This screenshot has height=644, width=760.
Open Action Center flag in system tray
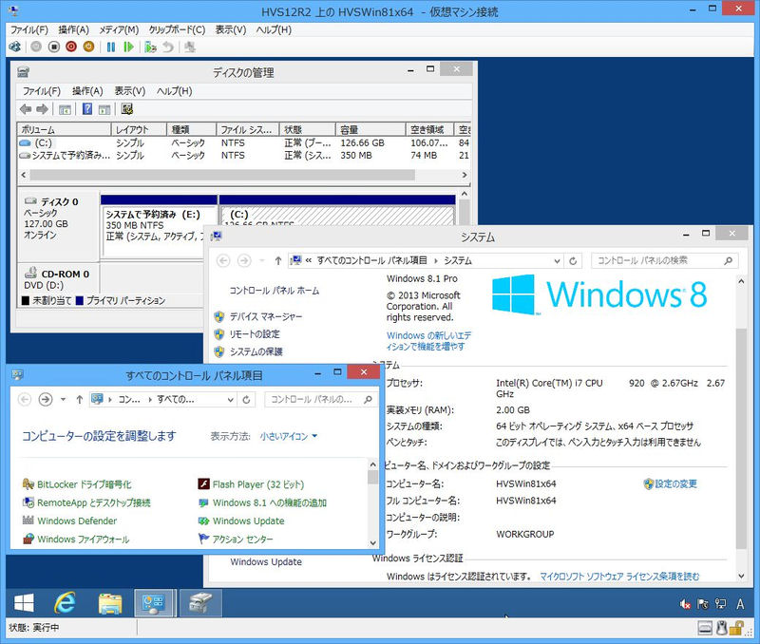point(702,604)
